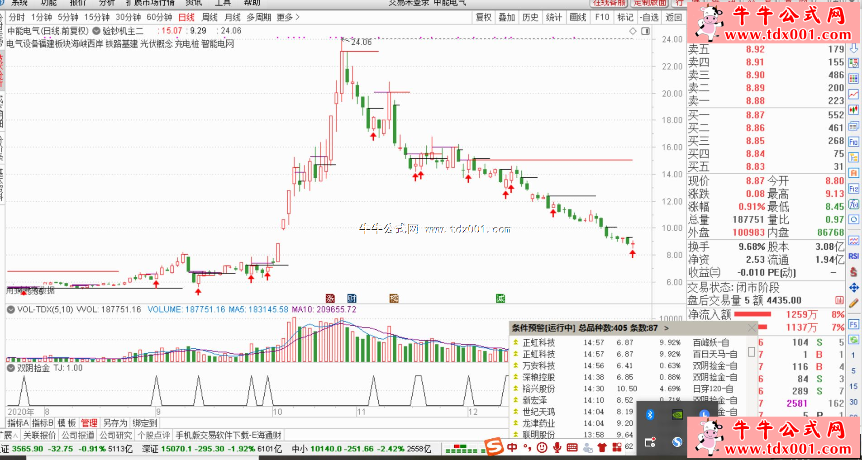Open the quote list icon with checkmark
862x460 pixels.
853,63
